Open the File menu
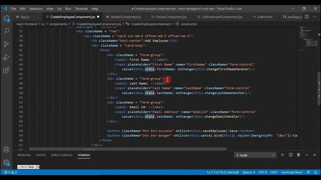The height and width of the screenshot is (180, 321). (x=14, y=9)
